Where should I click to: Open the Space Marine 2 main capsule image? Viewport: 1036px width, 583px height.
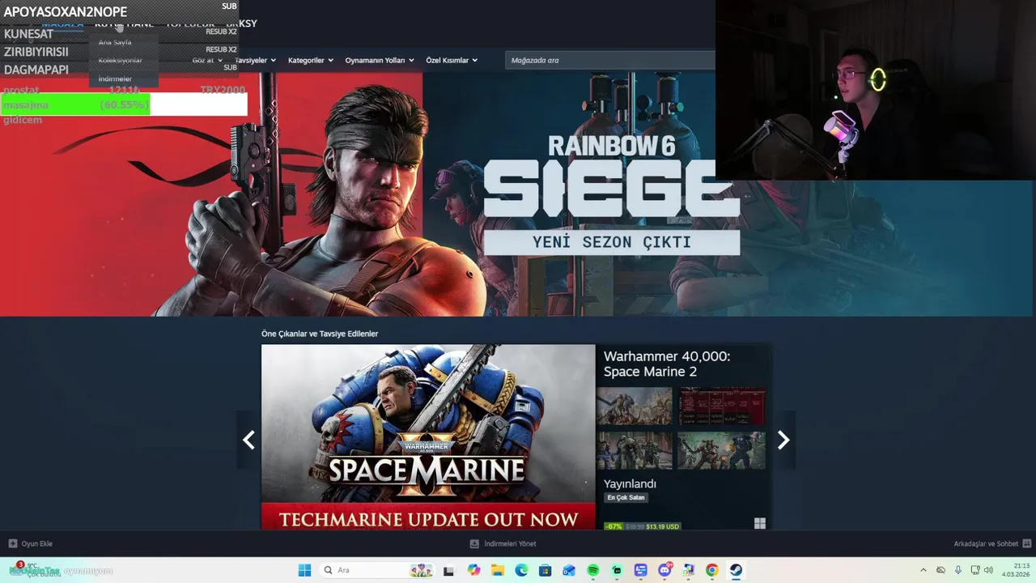point(428,437)
